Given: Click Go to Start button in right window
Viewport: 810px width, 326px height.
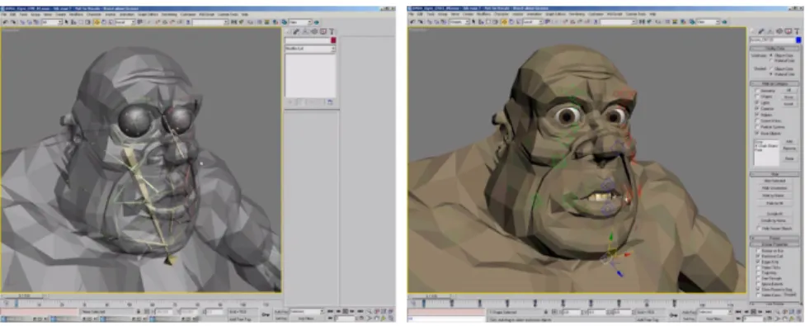Looking at the screenshot, I should (738, 312).
